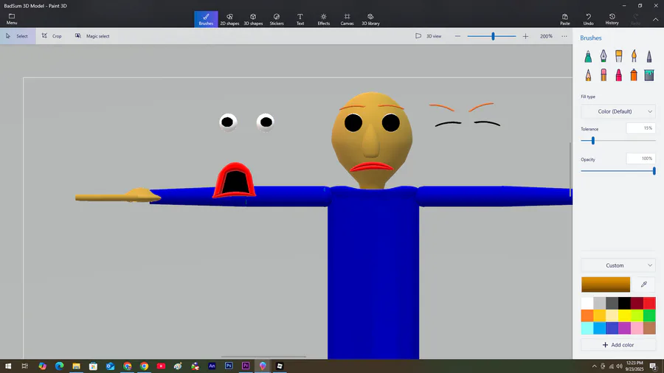The height and width of the screenshot is (373, 664).
Task: Choose the purple color swatch
Action: click(625, 328)
